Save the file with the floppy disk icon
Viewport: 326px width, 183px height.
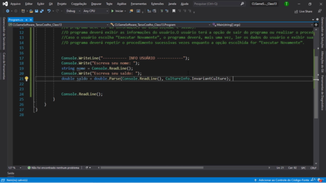click(36, 11)
